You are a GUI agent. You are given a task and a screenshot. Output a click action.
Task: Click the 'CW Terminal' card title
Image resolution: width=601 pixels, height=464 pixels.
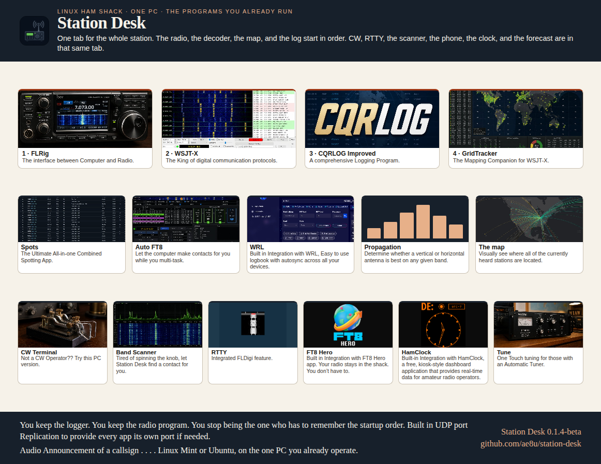39,352
